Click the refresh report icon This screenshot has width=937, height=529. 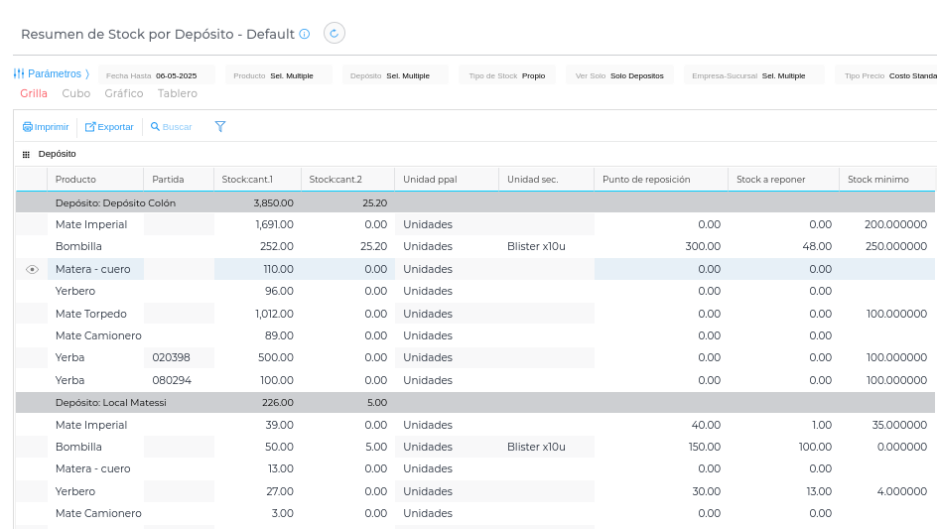(x=335, y=34)
